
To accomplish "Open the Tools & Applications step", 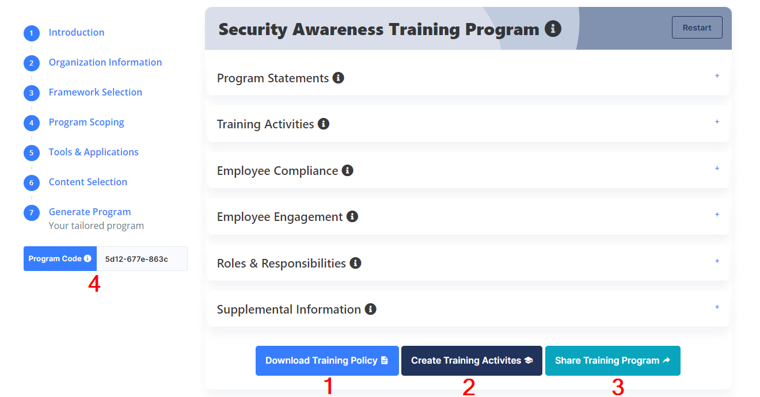I will point(94,152).
